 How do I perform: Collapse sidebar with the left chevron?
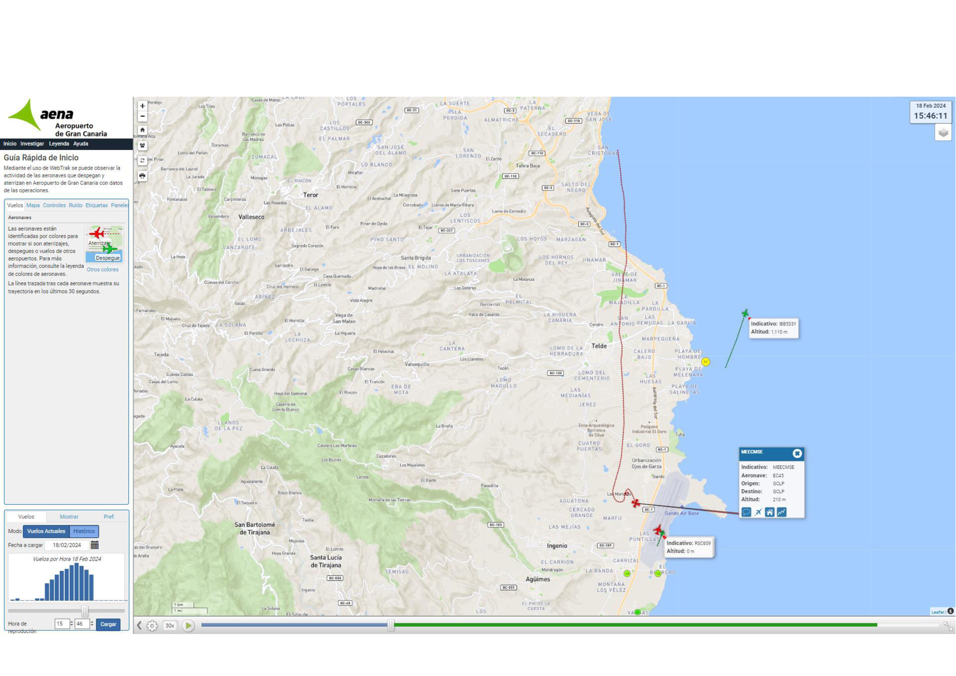click(140, 625)
